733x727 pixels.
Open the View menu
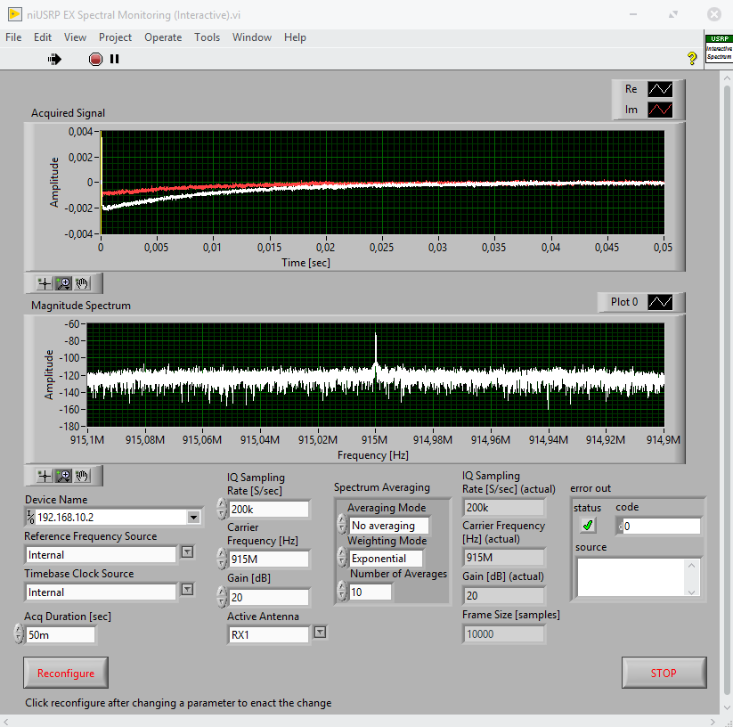click(76, 37)
